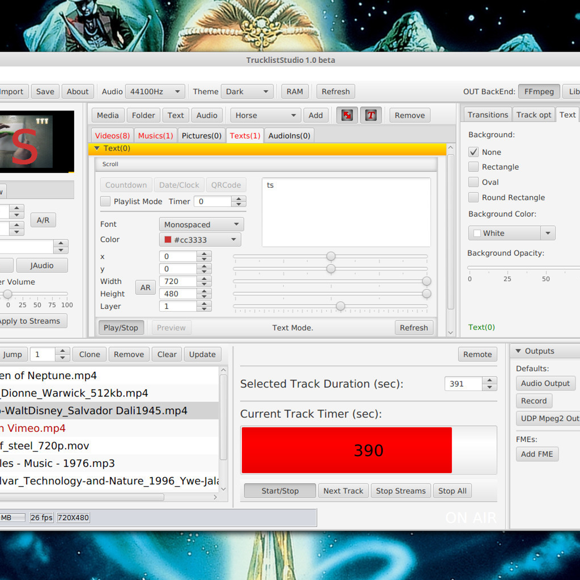
Task: Click the Audio Output button
Action: pos(545,383)
